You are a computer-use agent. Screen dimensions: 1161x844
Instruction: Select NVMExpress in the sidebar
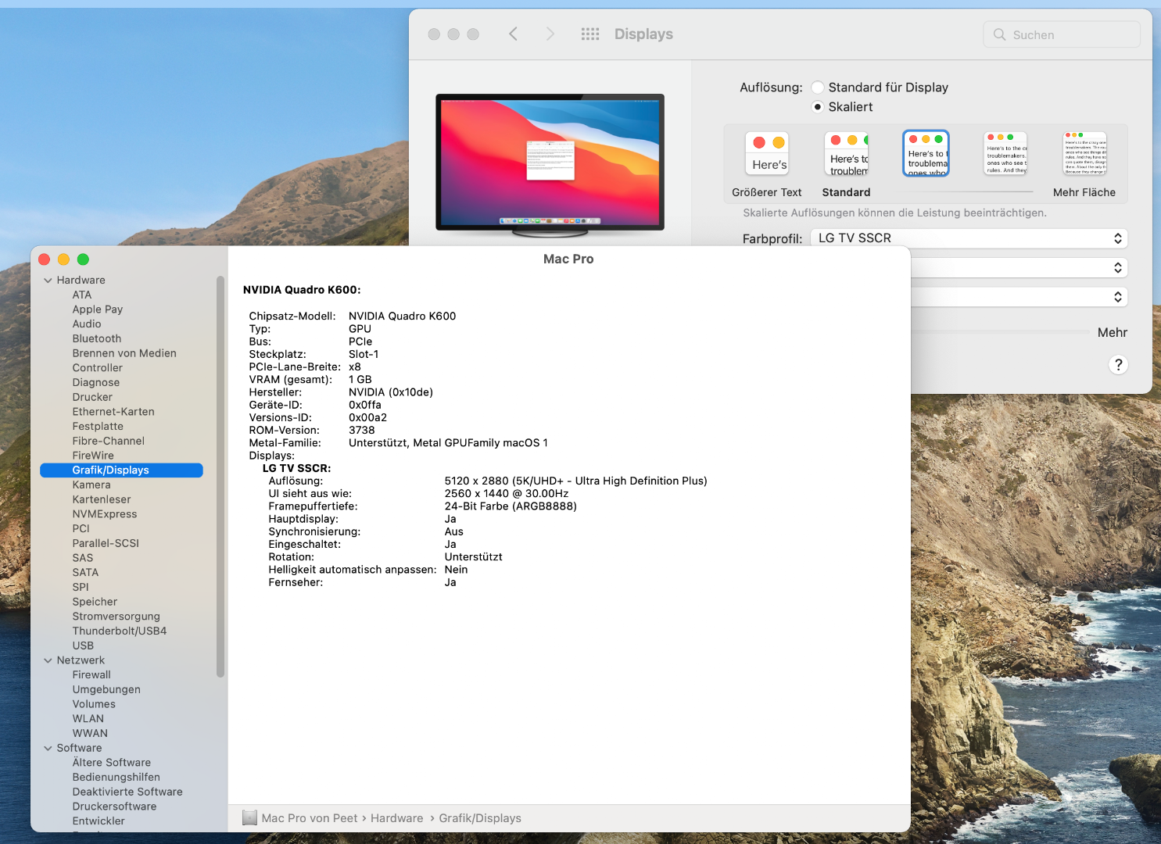pyautogui.click(x=105, y=514)
